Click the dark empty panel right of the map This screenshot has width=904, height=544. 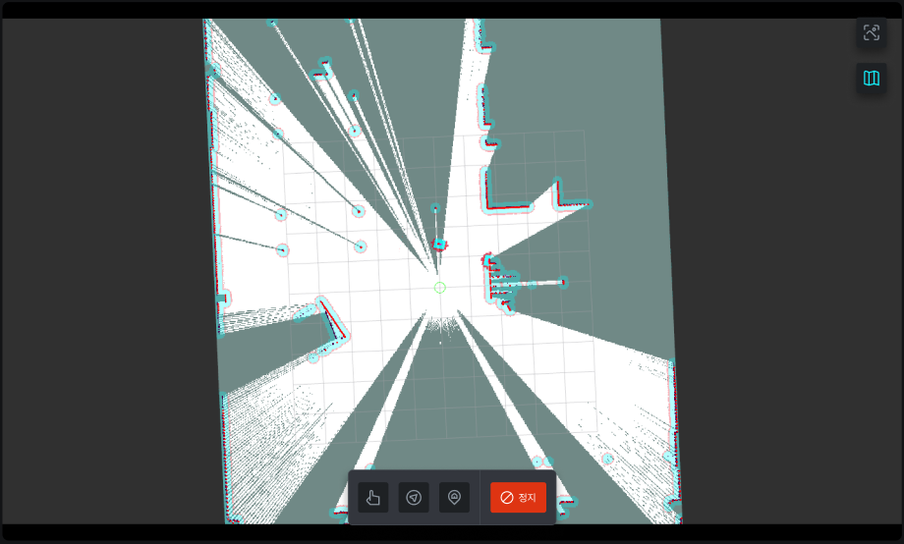click(786, 295)
